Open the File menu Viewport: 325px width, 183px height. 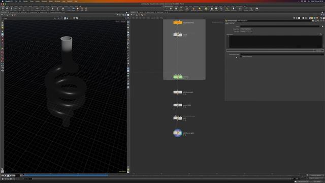pyautogui.click(x=16, y=1)
